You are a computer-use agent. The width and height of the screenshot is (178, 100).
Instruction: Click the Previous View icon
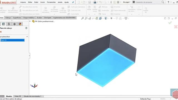[x=90, y=18]
